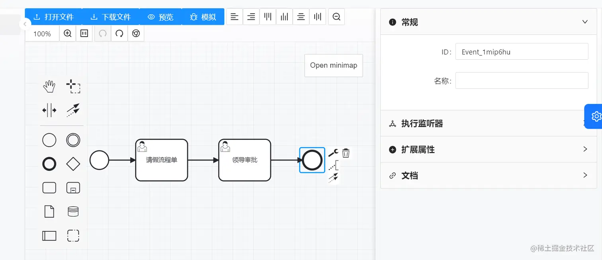Delete the selected end event via trash icon
This screenshot has width=602, height=260.
coord(346,152)
